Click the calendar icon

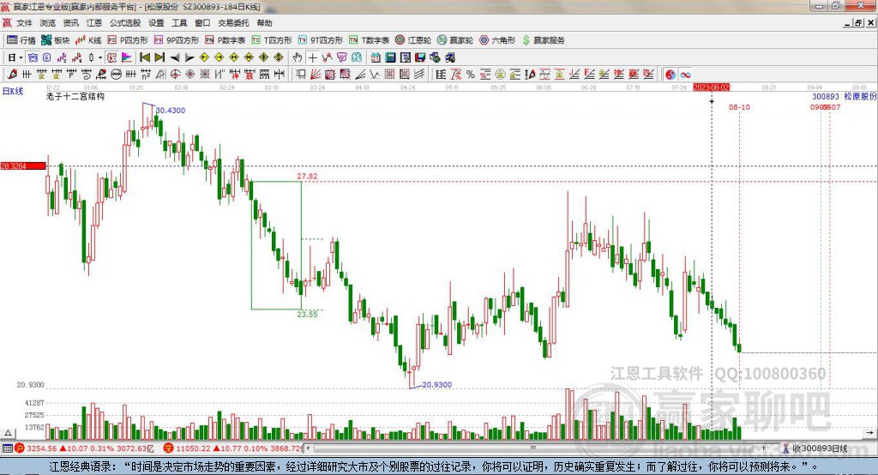(x=376, y=57)
